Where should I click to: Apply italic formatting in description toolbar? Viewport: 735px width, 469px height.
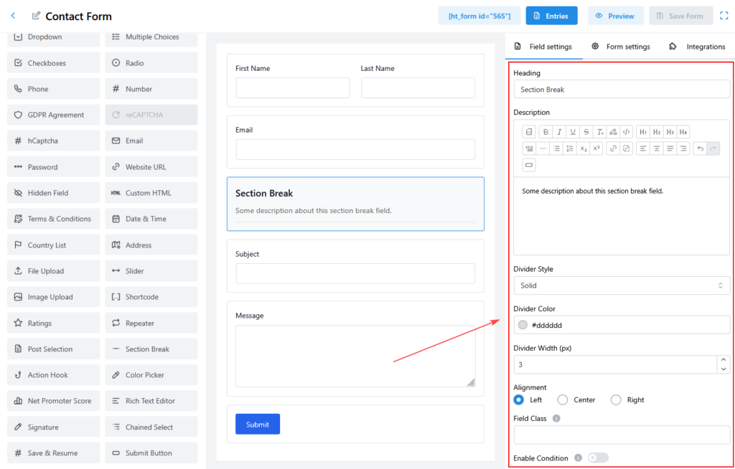pos(559,132)
